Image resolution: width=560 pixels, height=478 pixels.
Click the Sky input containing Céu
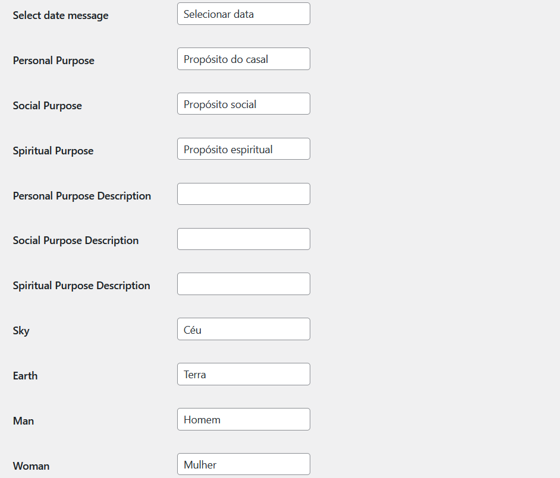pos(243,329)
